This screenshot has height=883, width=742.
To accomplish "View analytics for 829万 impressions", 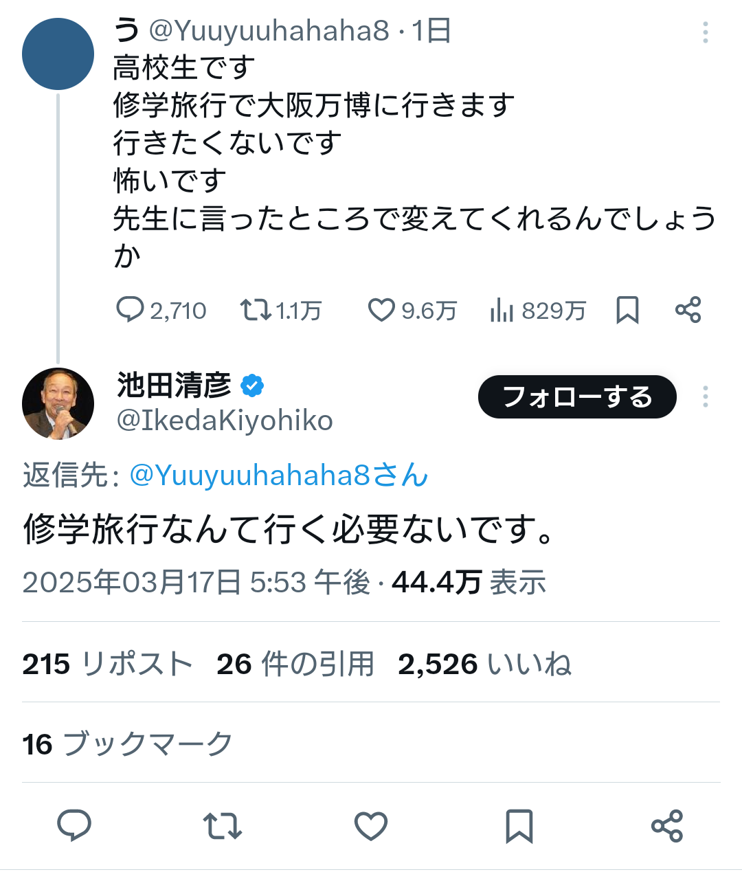I will coord(538,311).
